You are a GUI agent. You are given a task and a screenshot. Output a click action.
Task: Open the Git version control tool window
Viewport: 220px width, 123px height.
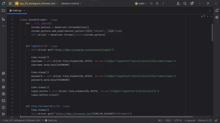click(x=3, y=114)
